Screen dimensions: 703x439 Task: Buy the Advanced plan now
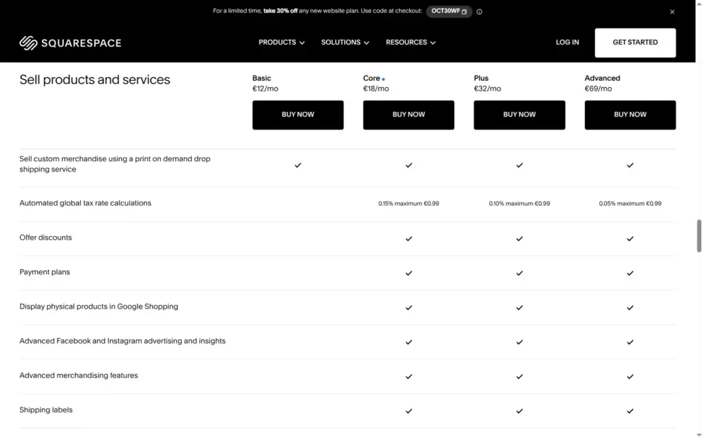(x=630, y=115)
